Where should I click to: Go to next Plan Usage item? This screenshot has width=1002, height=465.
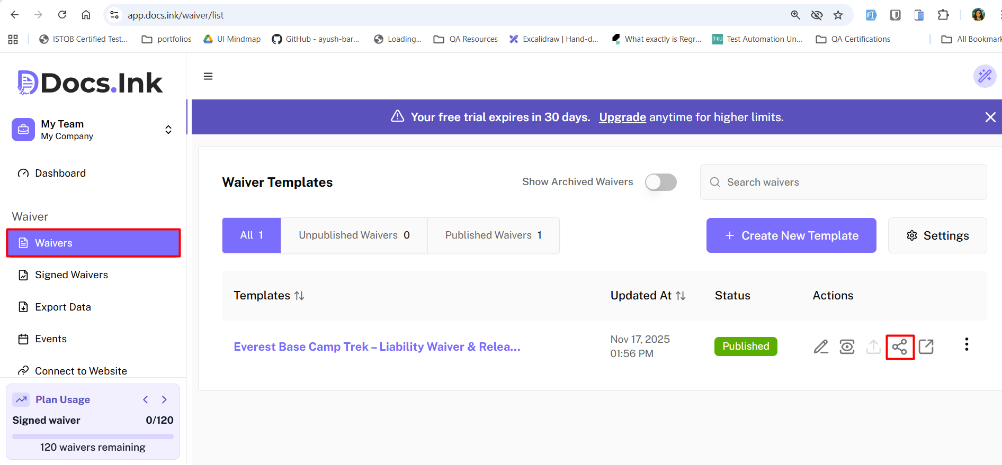tap(164, 399)
